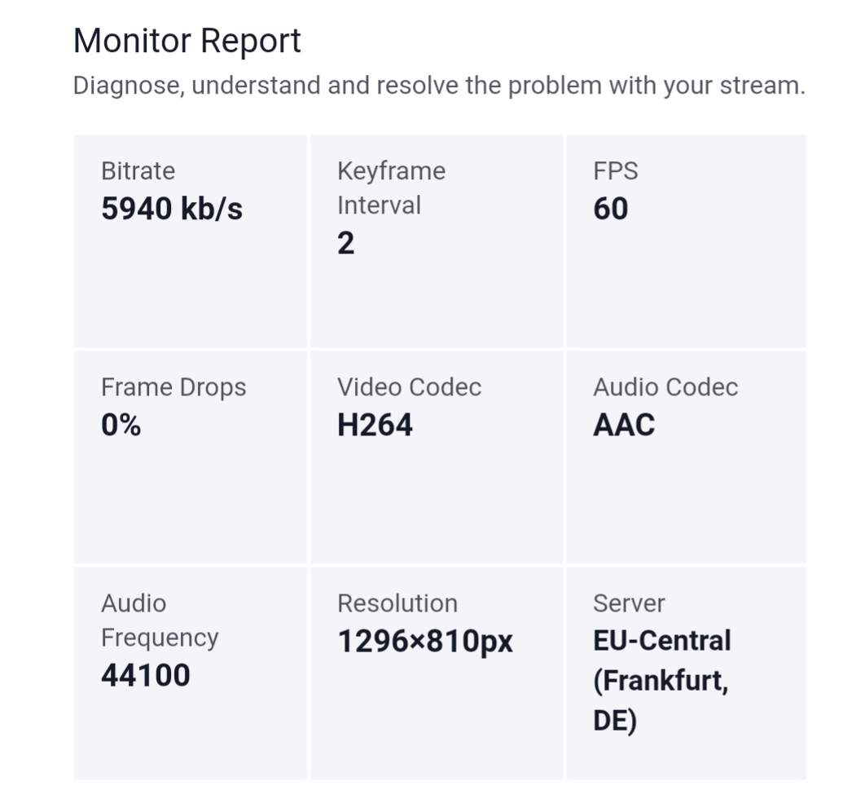Viewport: 843px width, 799px height.
Task: Select the EU-Central Frankfurt server value
Action: 662,681
